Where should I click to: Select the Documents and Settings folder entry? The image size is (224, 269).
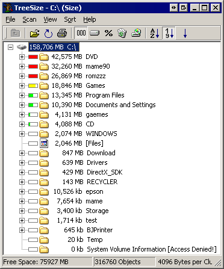pos(120,105)
